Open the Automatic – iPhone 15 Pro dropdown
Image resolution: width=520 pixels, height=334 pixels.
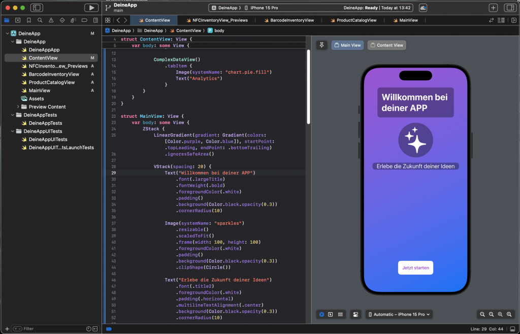399,315
